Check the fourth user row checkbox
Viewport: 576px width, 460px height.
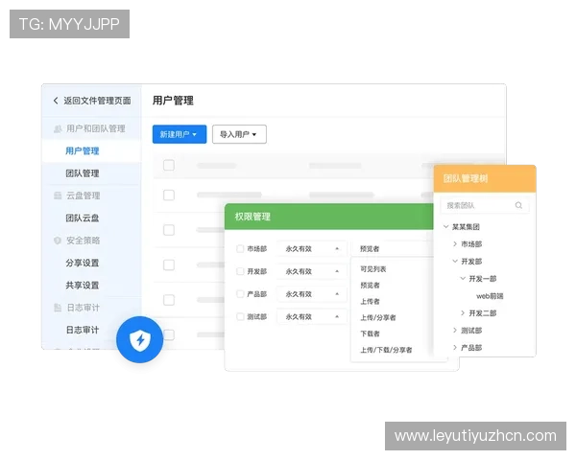[169, 300]
